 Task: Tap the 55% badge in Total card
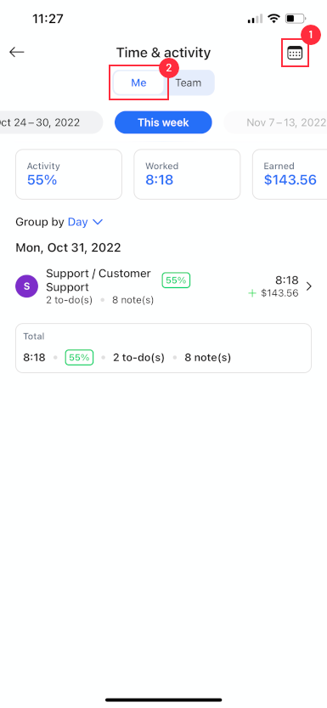click(x=79, y=358)
